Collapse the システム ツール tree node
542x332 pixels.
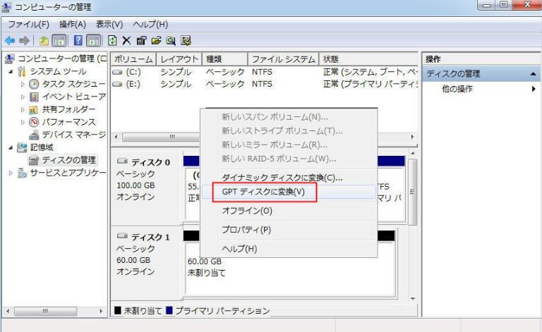(x=11, y=72)
